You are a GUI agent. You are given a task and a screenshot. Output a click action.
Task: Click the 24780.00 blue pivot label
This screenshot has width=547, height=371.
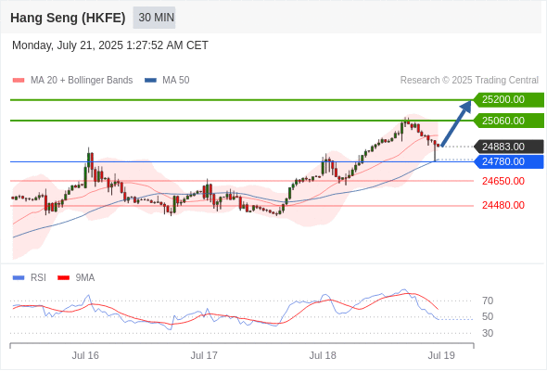(509, 161)
